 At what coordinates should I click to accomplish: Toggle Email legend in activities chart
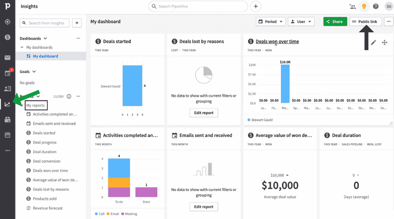[x=113, y=214]
